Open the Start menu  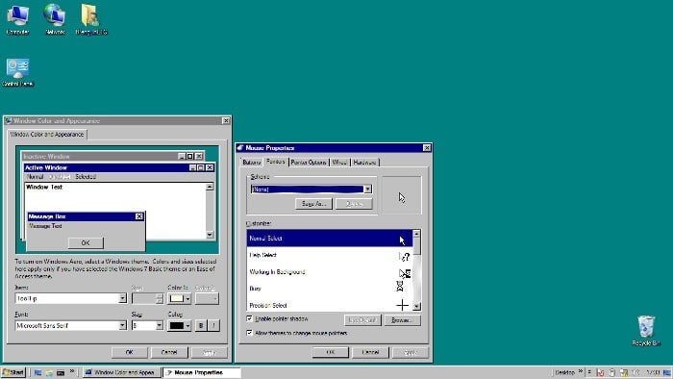pos(13,372)
